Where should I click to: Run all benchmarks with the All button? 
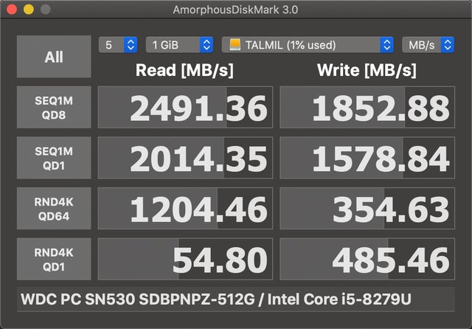[54, 57]
